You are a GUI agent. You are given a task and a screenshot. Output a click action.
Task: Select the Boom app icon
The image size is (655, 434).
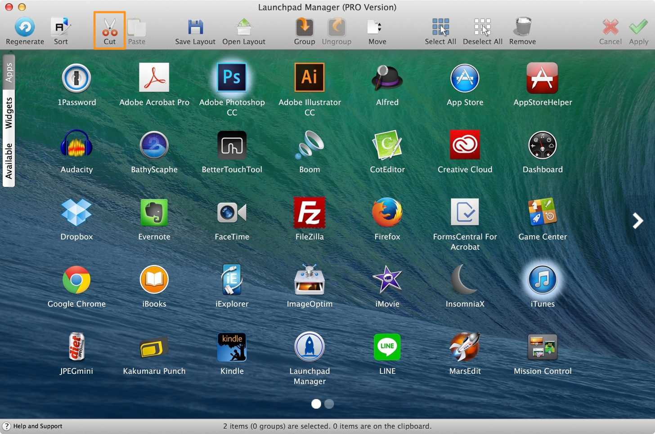coord(310,145)
